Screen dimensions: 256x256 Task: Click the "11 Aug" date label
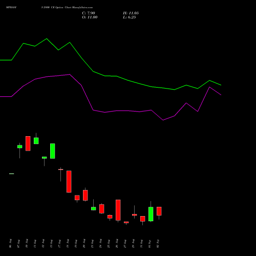(x=35, y=244)
